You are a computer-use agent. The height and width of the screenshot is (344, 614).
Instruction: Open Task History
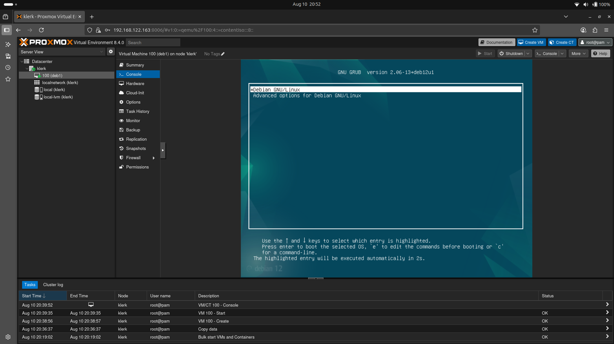[x=137, y=111]
